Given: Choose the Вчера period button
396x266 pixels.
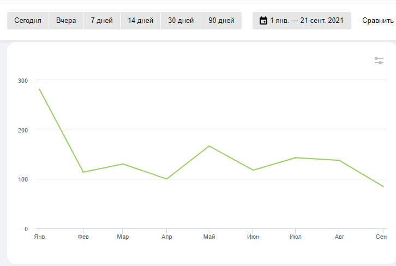Looking at the screenshot, I should coord(66,21).
